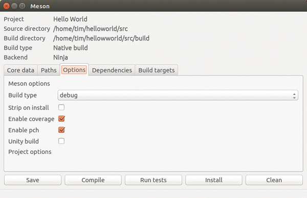Clean the build
307x198 pixels.
274,180
